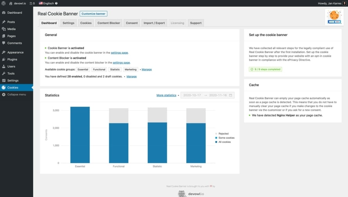348x197 pixels.
Task: Click the Statistic cookie group tag
Action: coord(115,70)
